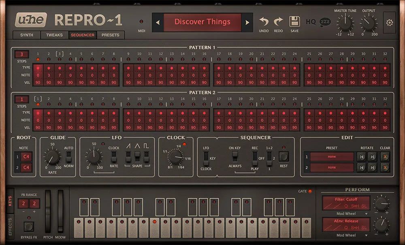The width and height of the screenshot is (405, 245).
Task: Select previous preset with left arrow
Action: point(158,23)
